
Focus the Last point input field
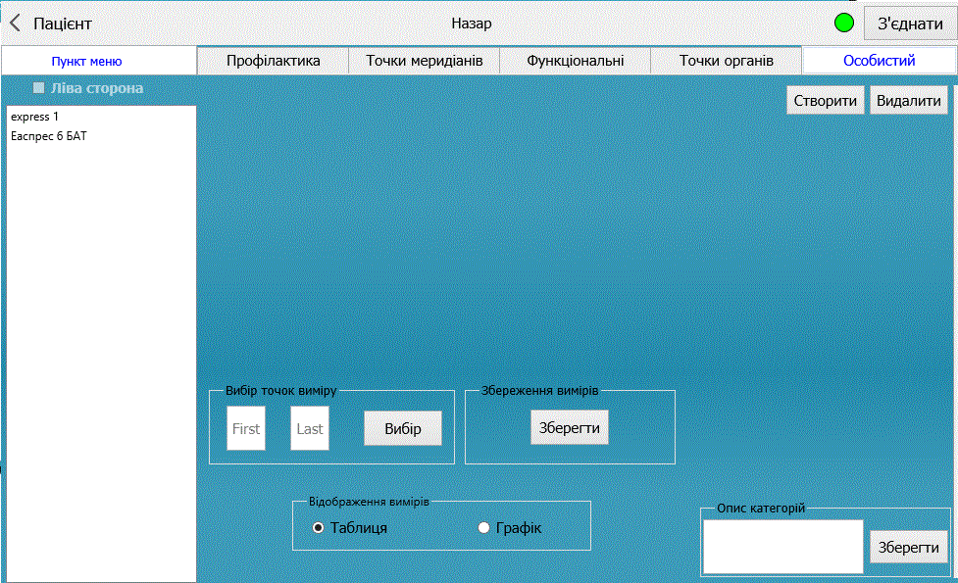(x=310, y=428)
